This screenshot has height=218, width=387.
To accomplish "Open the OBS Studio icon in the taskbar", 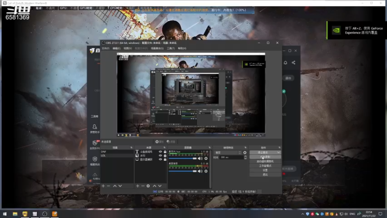I will click(45, 214).
